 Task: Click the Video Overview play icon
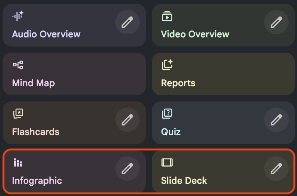point(167,16)
